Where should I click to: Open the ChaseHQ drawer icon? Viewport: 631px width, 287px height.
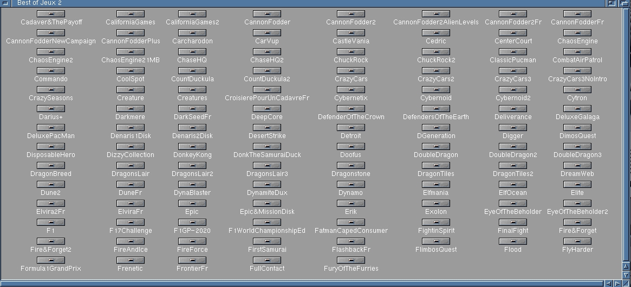192,51
